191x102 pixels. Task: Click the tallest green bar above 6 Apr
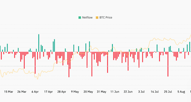pyautogui.click(x=39, y=43)
